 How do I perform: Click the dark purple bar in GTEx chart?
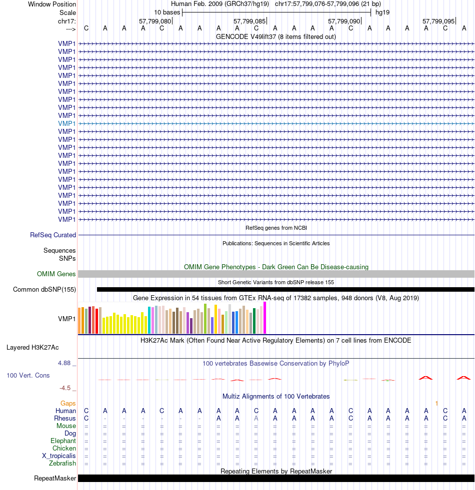tap(191, 326)
